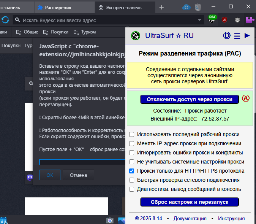Click the image gallery icon at the bottom
The width and height of the screenshot is (256, 224).
(122, 221)
